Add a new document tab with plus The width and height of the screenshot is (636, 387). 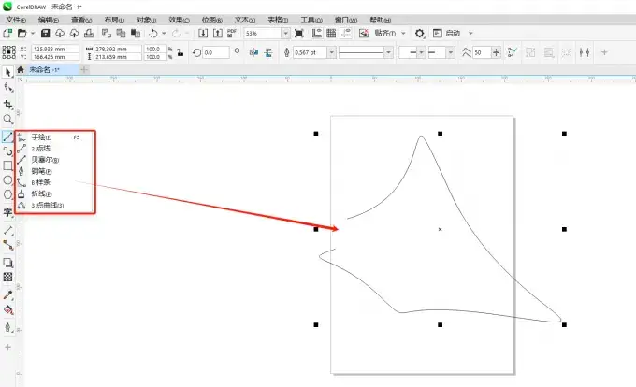(84, 71)
